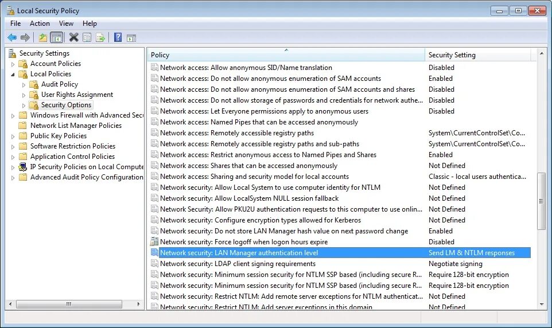
Task: Open the View menu
Action: [x=66, y=24]
